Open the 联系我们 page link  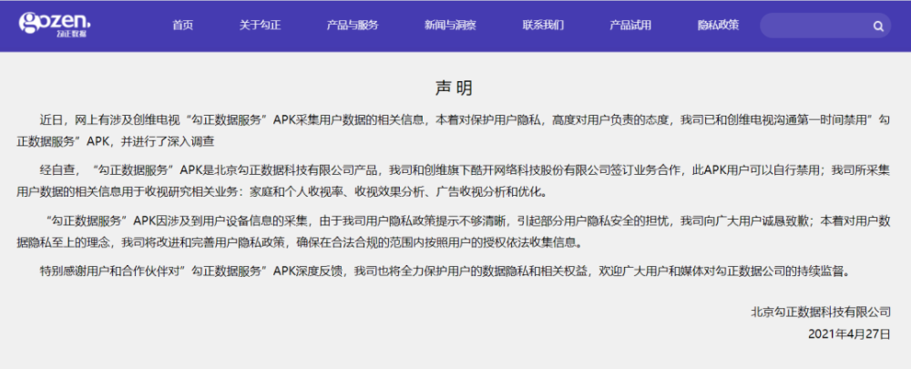pos(543,25)
